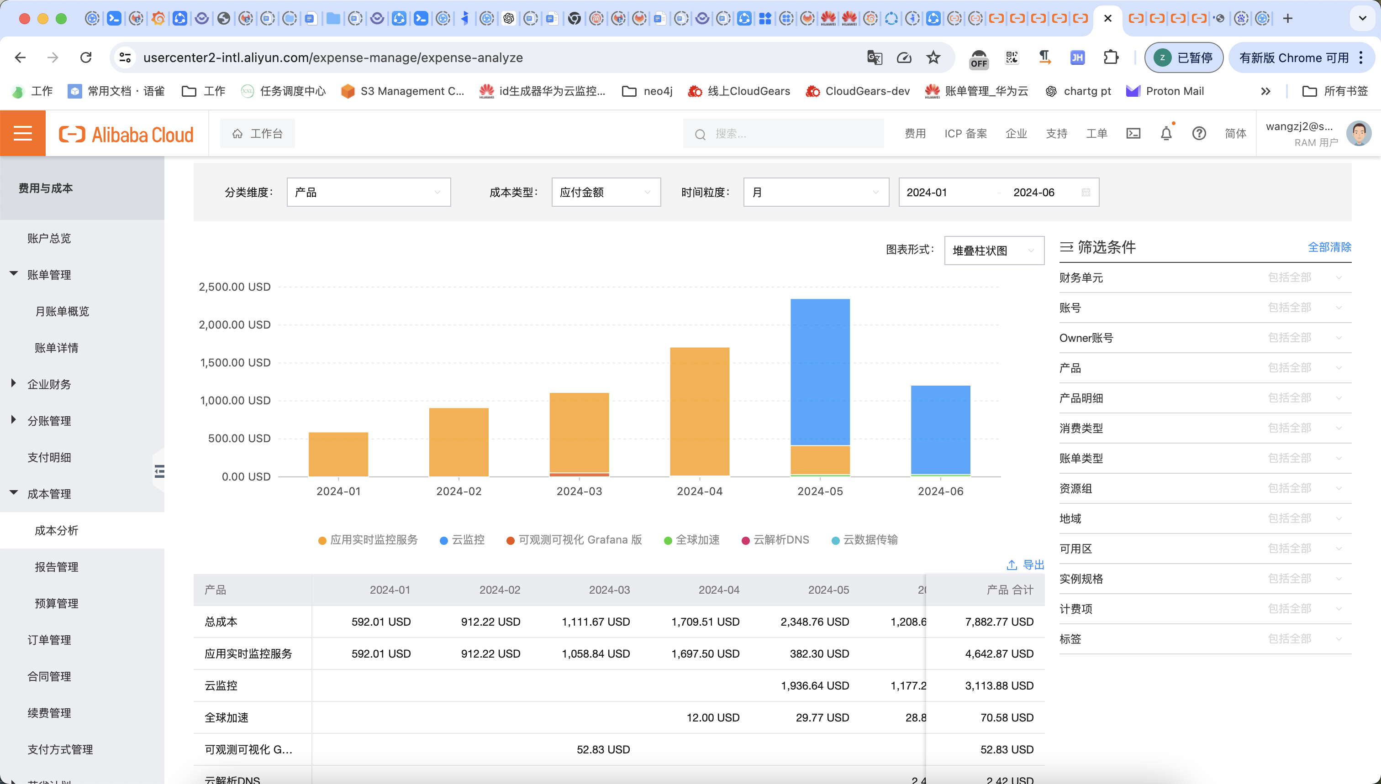Go to the 工作台 console home
This screenshot has height=784, width=1381.
pyautogui.click(x=258, y=134)
